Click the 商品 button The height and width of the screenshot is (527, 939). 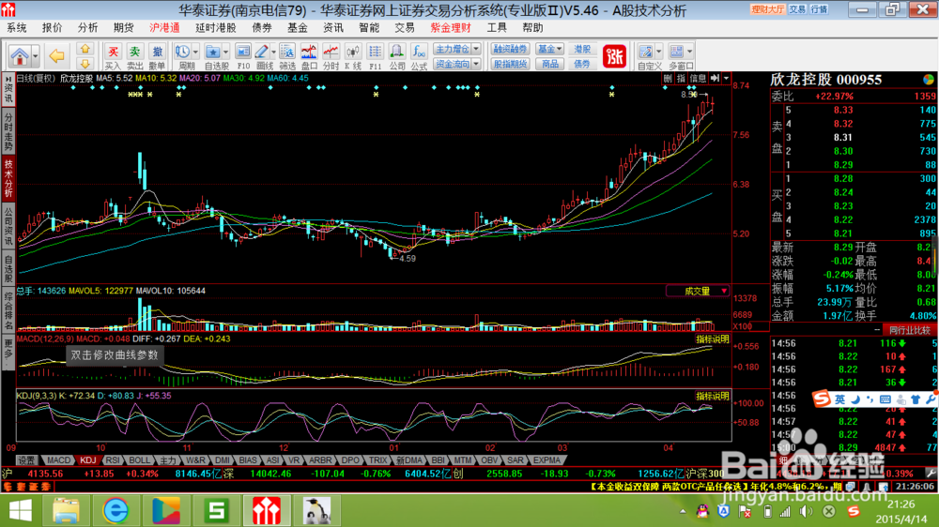coord(549,64)
